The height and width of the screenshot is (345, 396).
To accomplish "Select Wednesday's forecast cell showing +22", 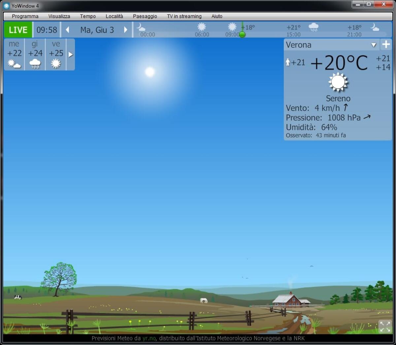I will 14,53.
